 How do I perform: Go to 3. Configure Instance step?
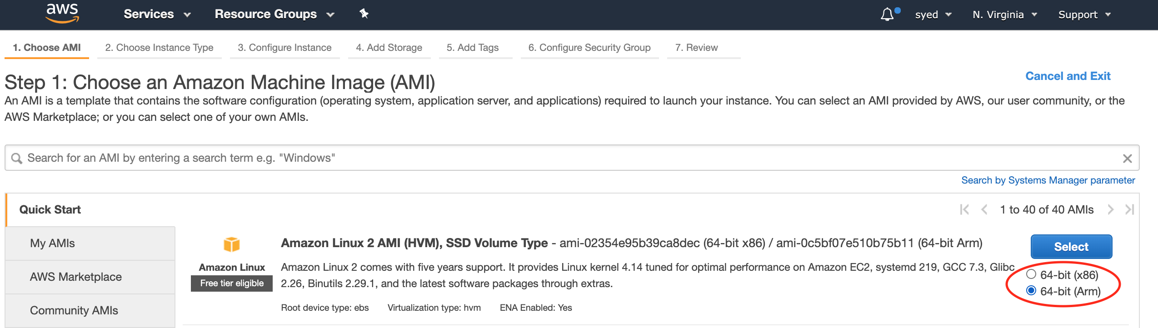pyautogui.click(x=285, y=48)
